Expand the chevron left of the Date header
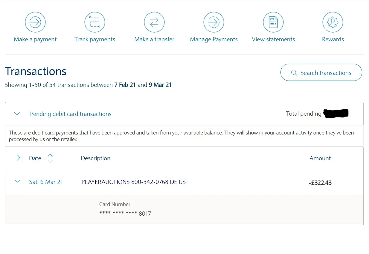The image size is (369, 254). (x=19, y=158)
